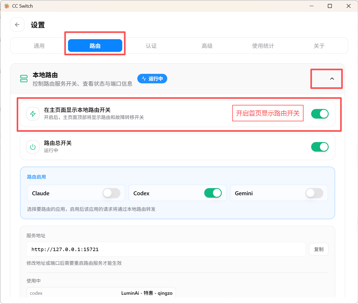Switch to the 高级 tab
Screen dimensions: 358x304
click(x=207, y=46)
